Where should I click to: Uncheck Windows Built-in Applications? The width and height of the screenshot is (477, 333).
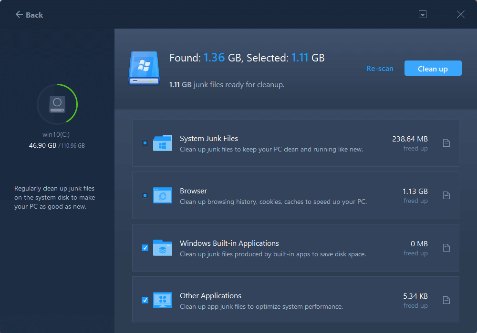click(x=145, y=248)
